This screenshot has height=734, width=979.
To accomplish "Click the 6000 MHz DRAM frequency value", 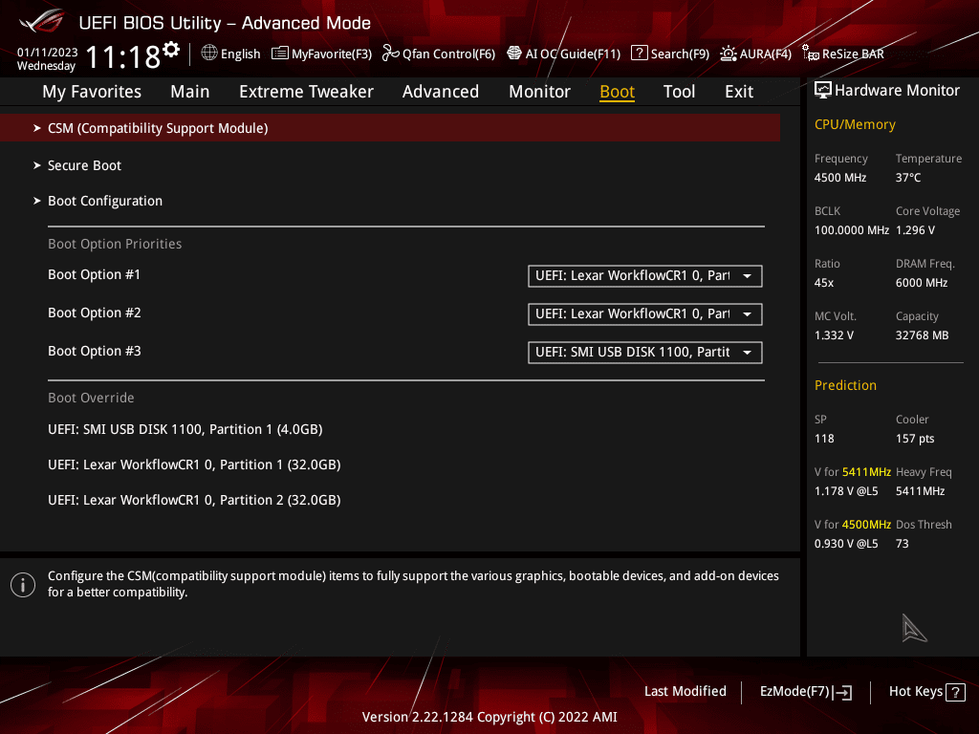I will (x=922, y=283).
